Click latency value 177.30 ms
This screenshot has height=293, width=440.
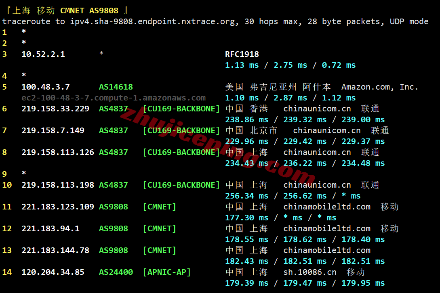click(246, 218)
